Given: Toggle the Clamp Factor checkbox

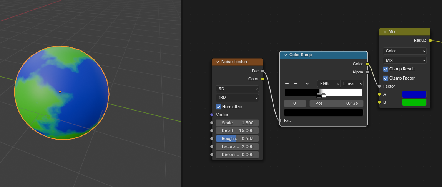Looking at the screenshot, I should coord(386,78).
